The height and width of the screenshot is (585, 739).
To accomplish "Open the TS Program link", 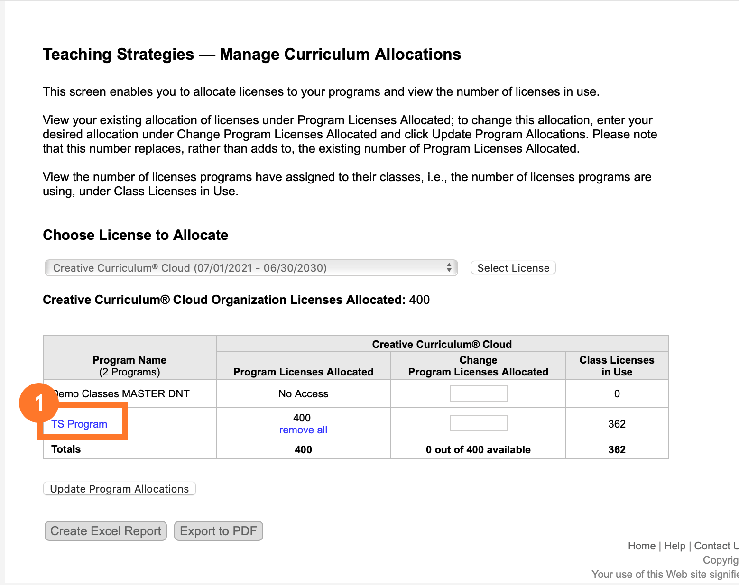I will [79, 423].
